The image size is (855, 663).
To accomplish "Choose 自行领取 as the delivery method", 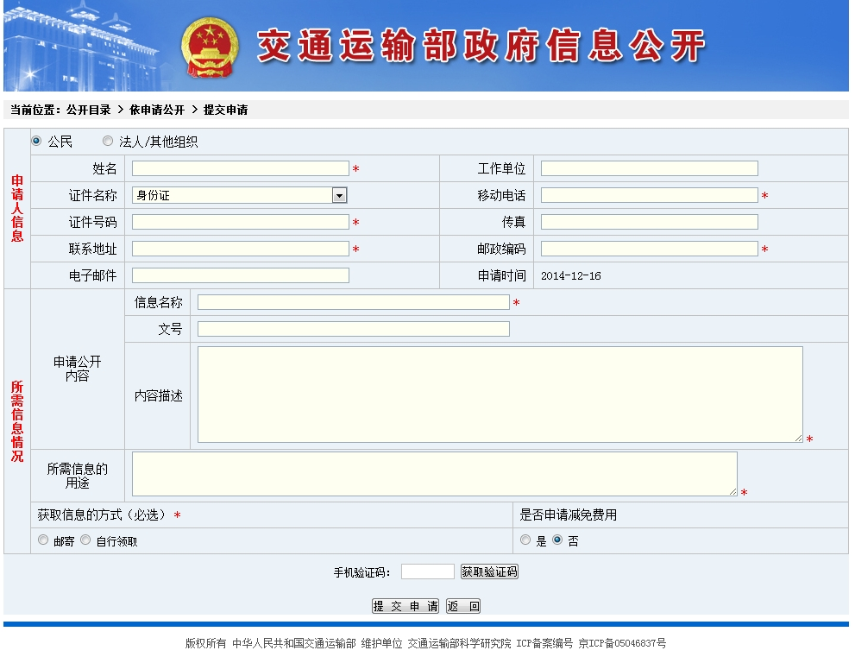I will (x=85, y=540).
